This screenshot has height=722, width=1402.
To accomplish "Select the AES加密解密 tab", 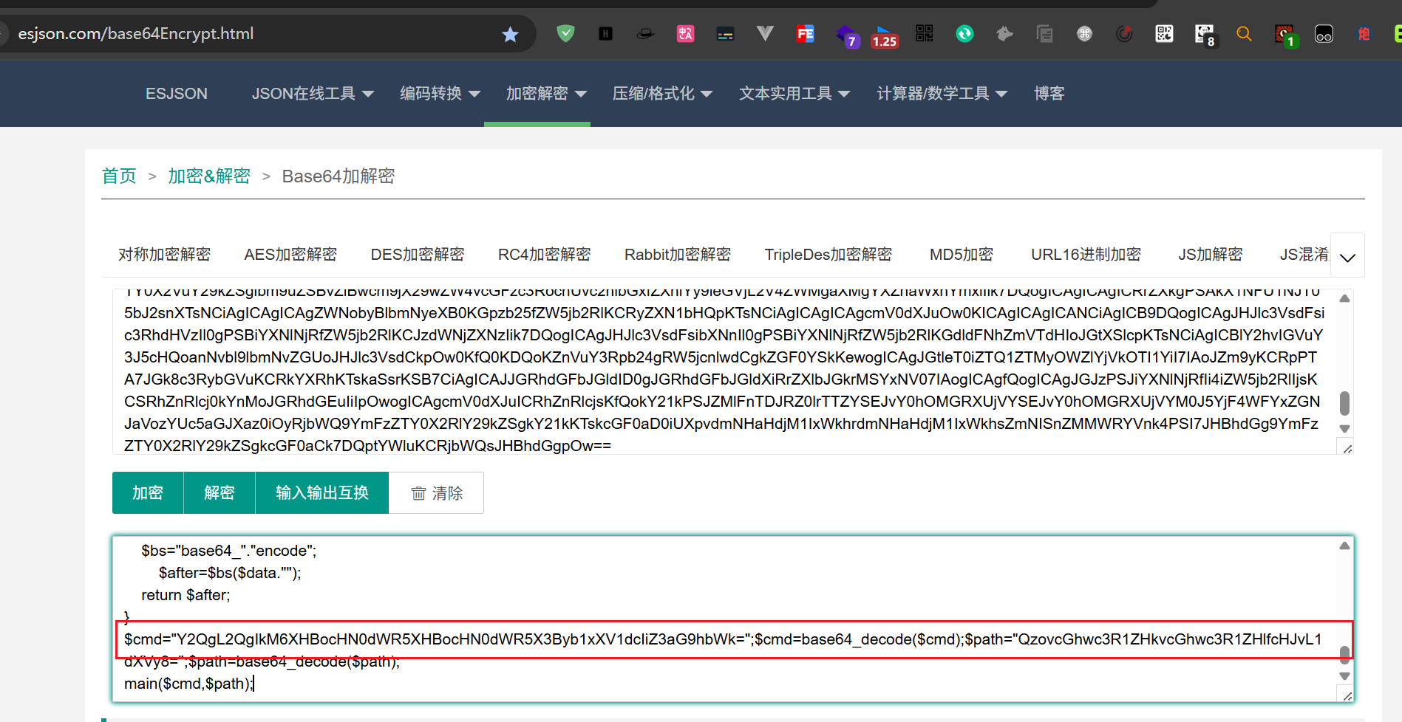I will coord(290,254).
